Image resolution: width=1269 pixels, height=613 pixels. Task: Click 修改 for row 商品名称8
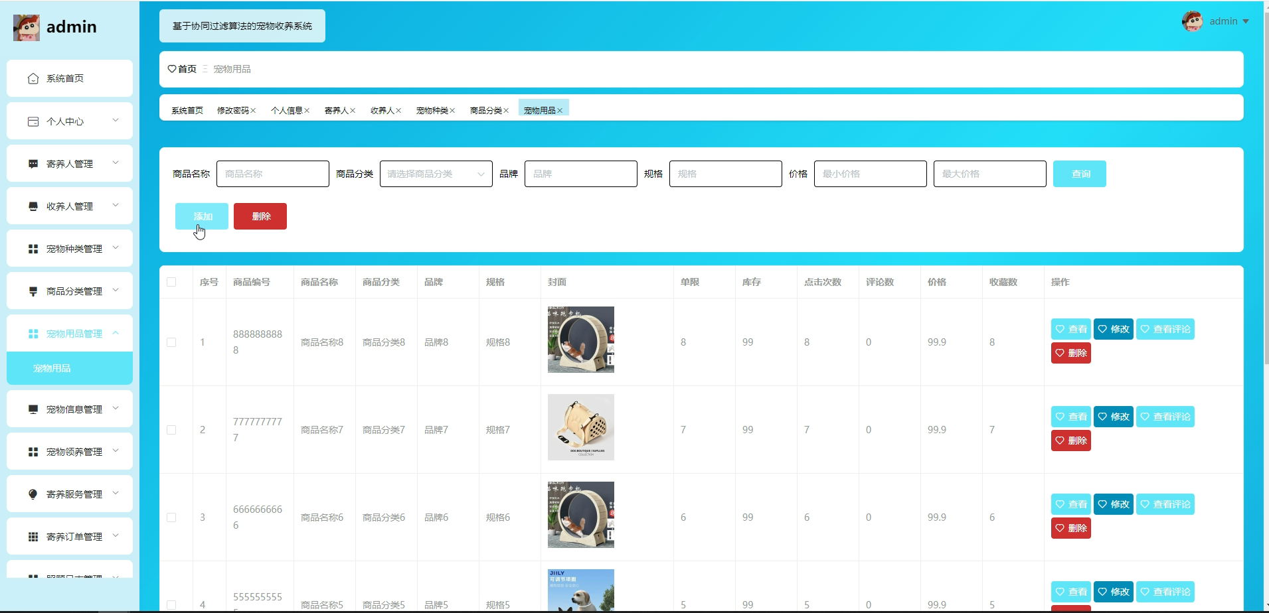click(x=1114, y=329)
